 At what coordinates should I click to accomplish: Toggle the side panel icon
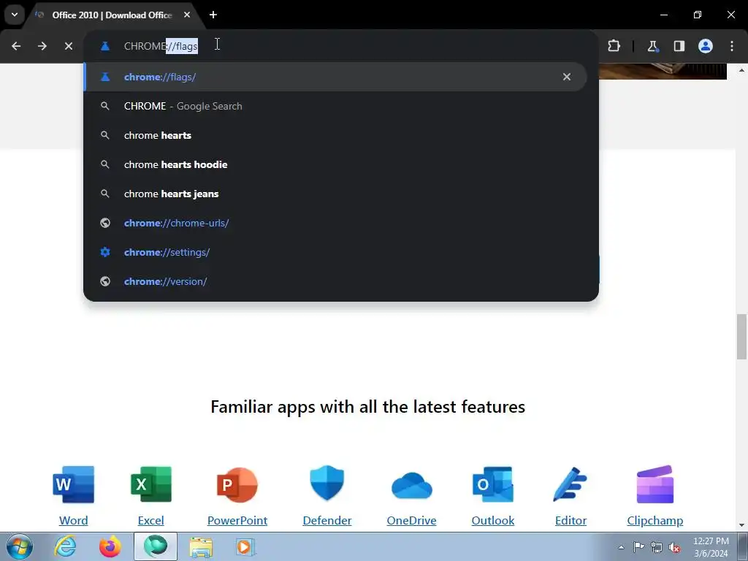(679, 46)
